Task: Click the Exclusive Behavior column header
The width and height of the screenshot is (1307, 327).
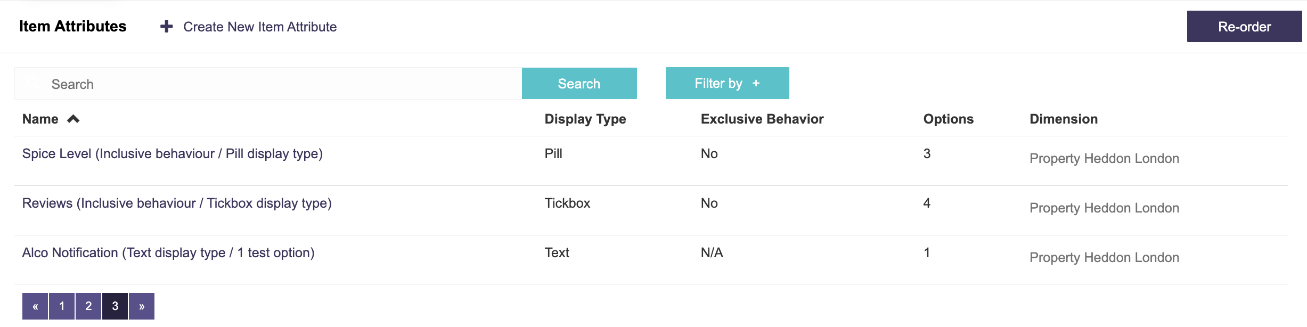Action: pyautogui.click(x=762, y=119)
